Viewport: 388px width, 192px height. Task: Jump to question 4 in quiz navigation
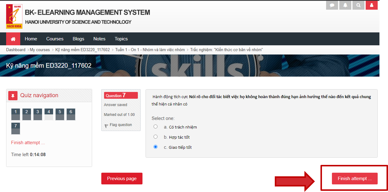point(49,114)
